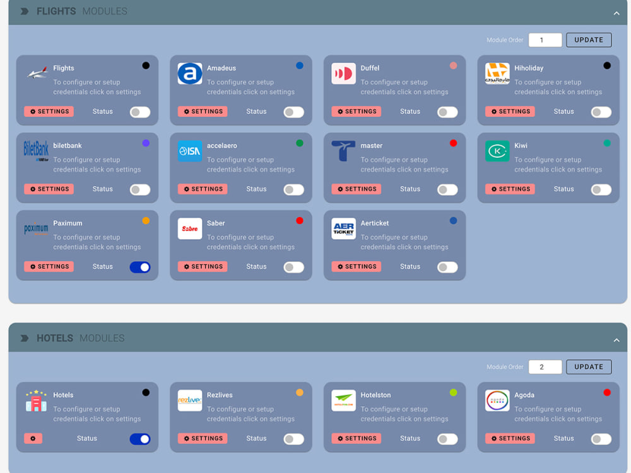This screenshot has height=473, width=631.
Task: Open Settings for Rezlives
Action: [203, 438]
